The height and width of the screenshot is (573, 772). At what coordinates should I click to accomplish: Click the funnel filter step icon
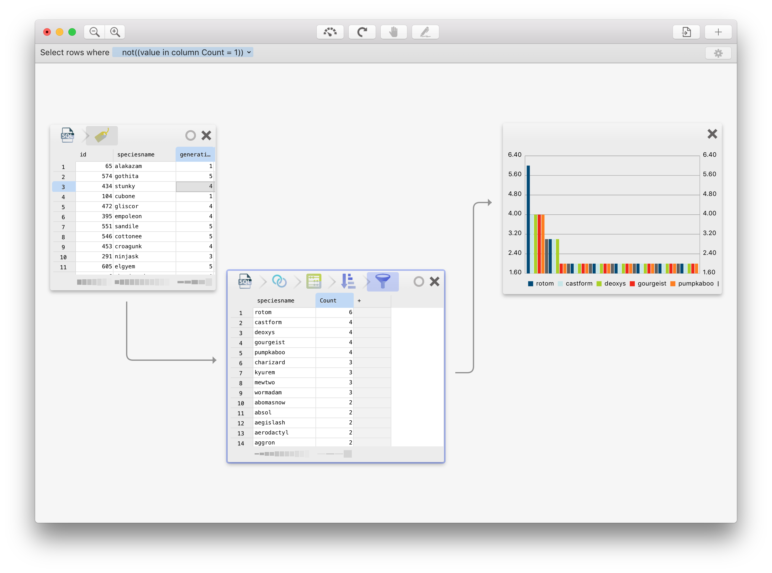tap(382, 281)
